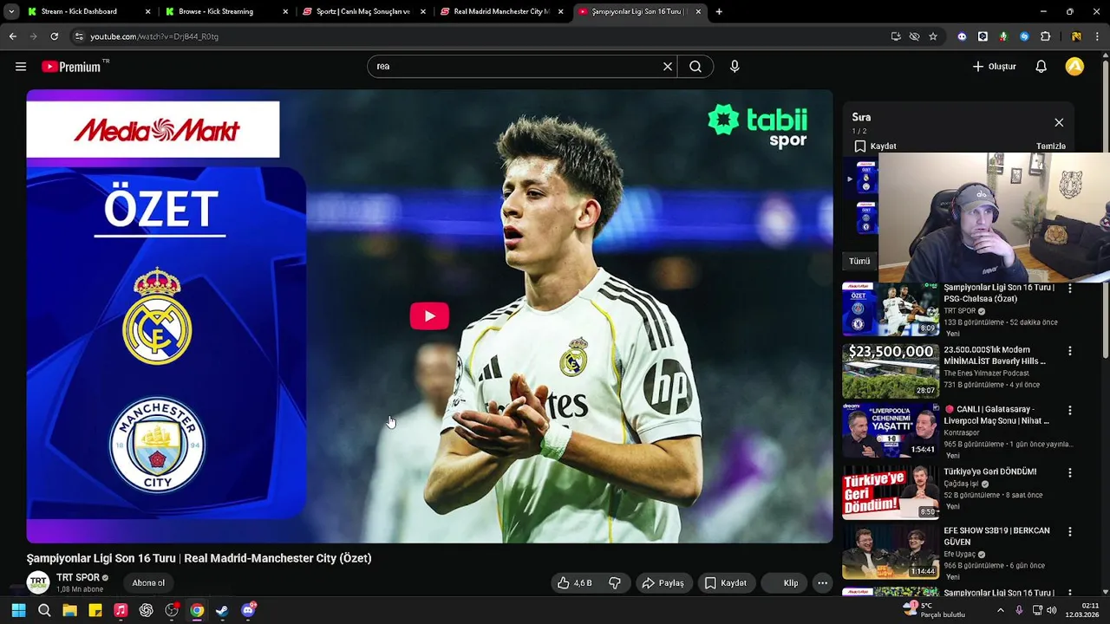Clear the YouTube search box text
Image resolution: width=1110 pixels, height=624 pixels.
pos(668,67)
